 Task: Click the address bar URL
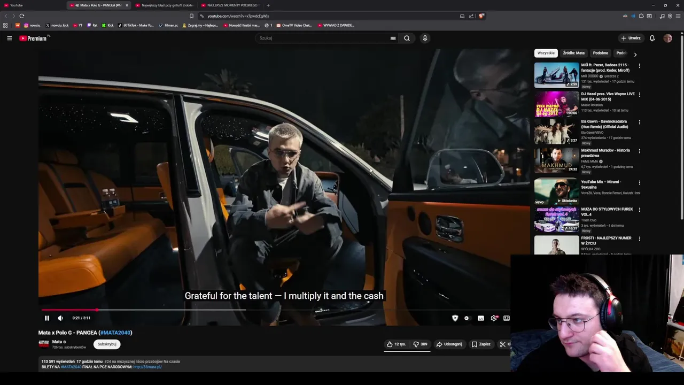coord(238,16)
